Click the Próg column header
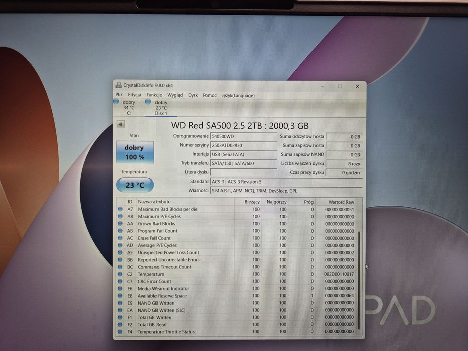468x351 pixels. [x=302, y=202]
